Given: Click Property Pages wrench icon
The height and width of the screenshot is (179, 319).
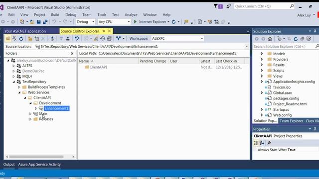Looking at the screenshot, I should (x=269, y=143).
